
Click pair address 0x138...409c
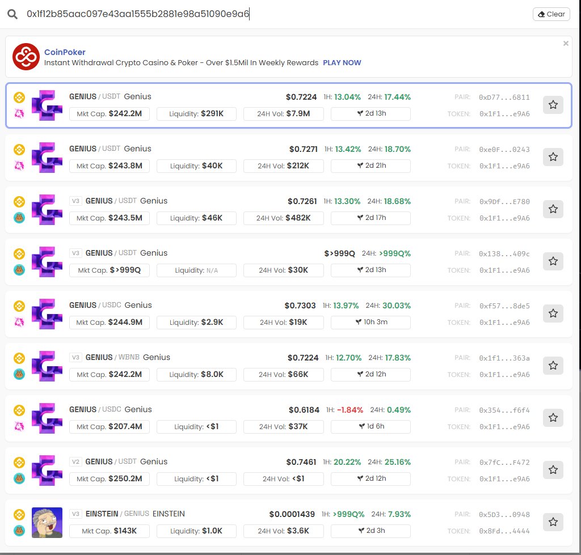click(504, 254)
